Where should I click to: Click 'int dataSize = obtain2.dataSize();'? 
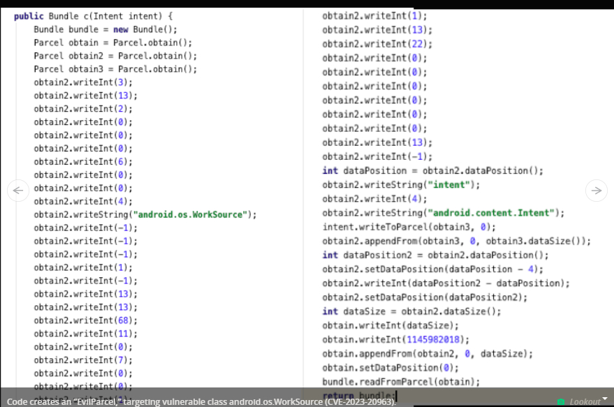[411, 311]
